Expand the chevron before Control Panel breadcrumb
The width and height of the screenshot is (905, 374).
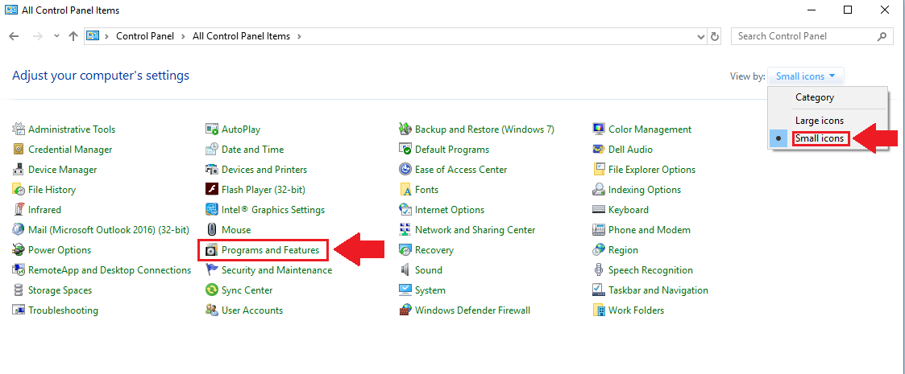tap(106, 36)
